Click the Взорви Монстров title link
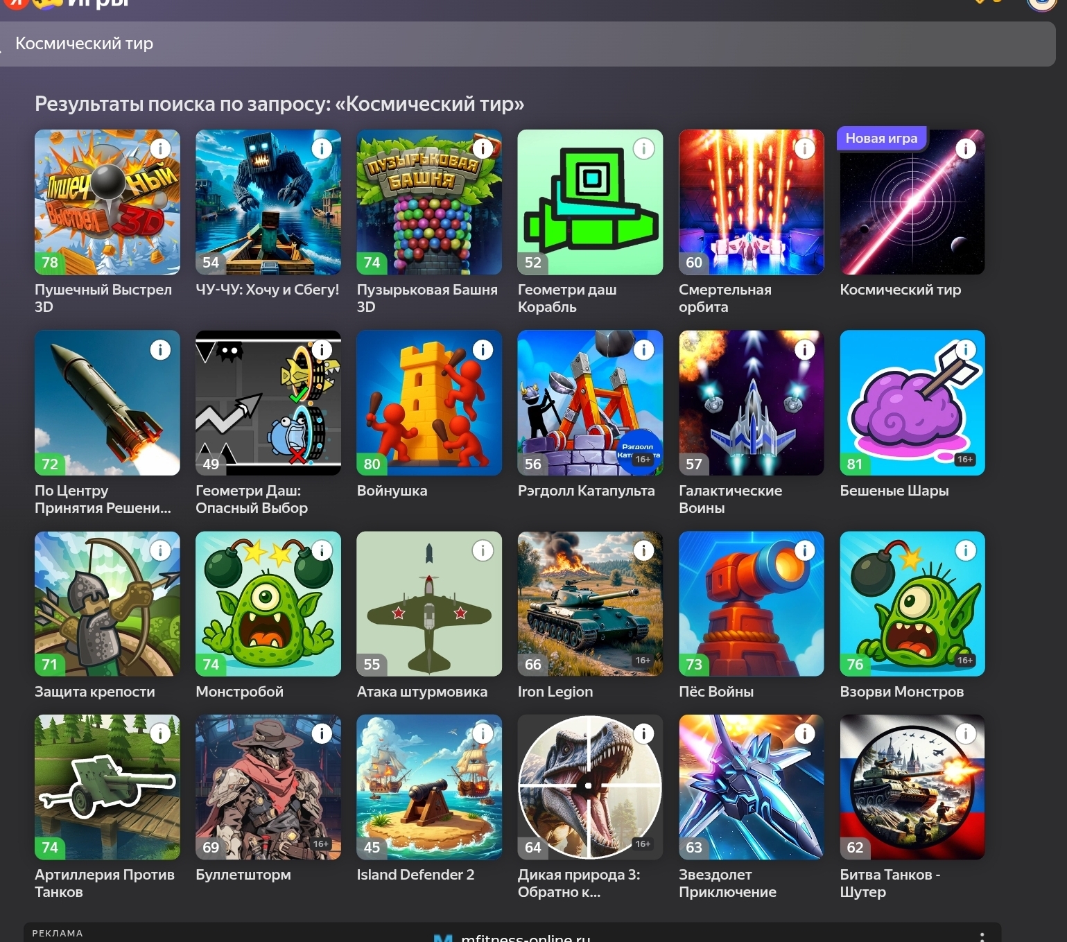 tap(901, 692)
